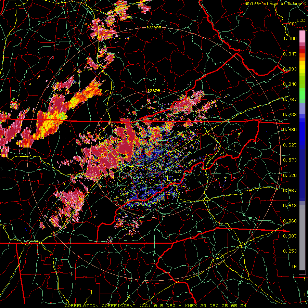
Task: Select the 0.840 scale value
Action: [290, 84]
